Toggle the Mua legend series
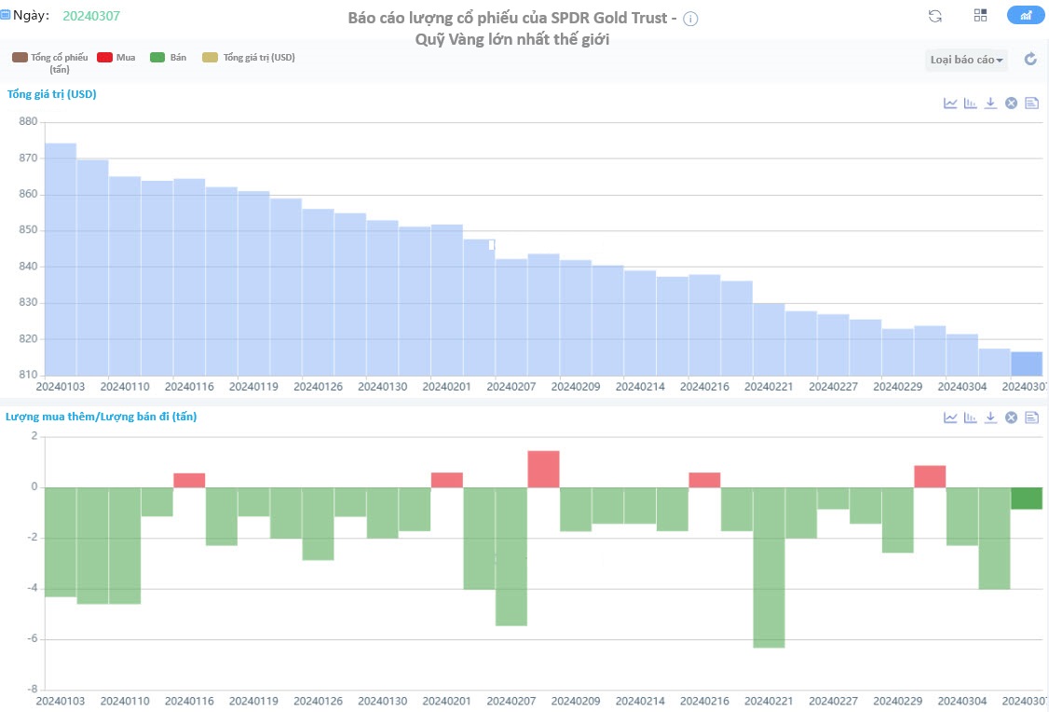 [116, 58]
